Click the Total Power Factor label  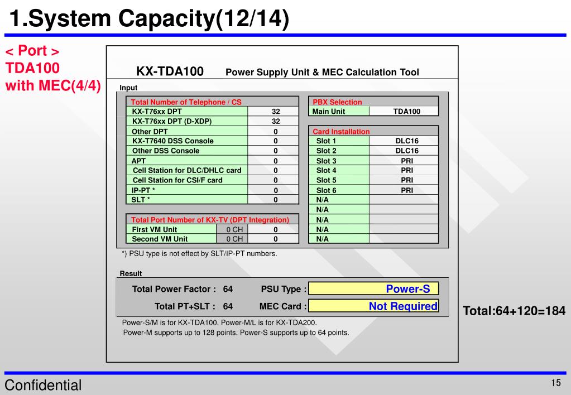click(x=174, y=289)
